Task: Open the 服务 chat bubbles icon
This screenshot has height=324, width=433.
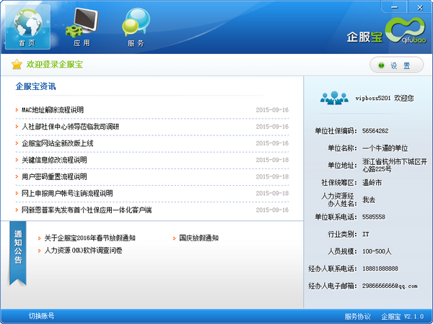Action: coord(136,27)
